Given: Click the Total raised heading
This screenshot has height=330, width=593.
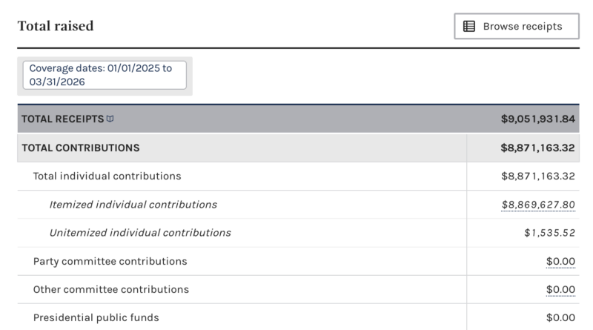Looking at the screenshot, I should pos(56,27).
